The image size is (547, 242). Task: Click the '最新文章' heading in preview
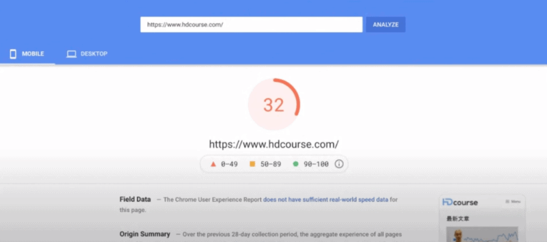pyautogui.click(x=458, y=218)
